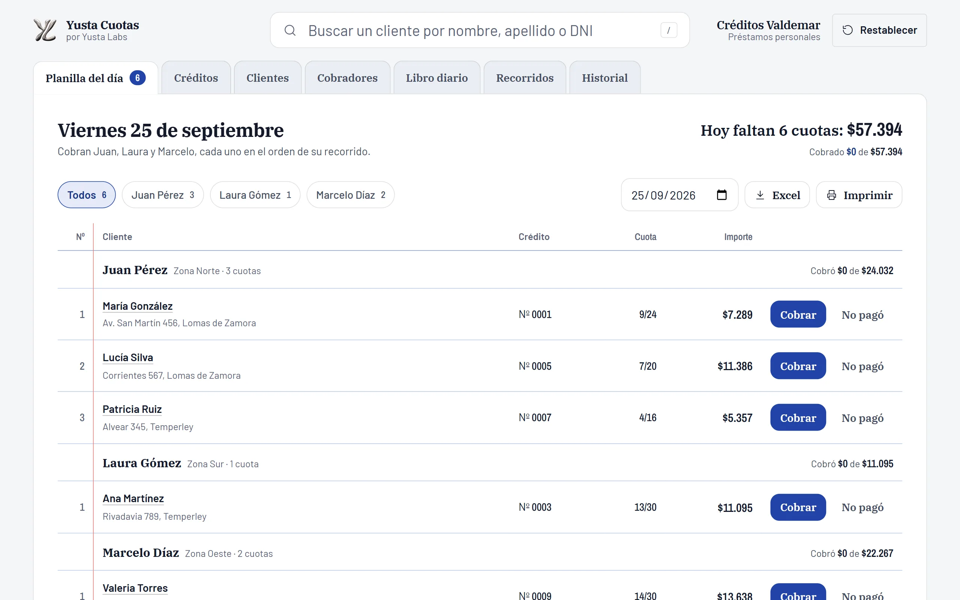Click the Yusta Cuotas logo icon
This screenshot has height=600, width=960.
45,30
